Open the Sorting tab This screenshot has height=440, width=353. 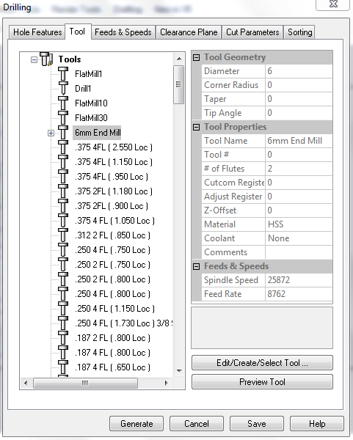click(x=299, y=32)
